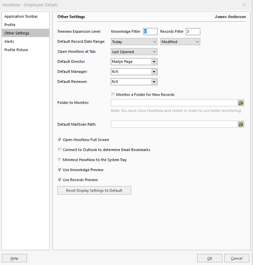This screenshot has height=265, width=253.
Task: Click the Knowledge Filter number field
Action: click(x=151, y=32)
